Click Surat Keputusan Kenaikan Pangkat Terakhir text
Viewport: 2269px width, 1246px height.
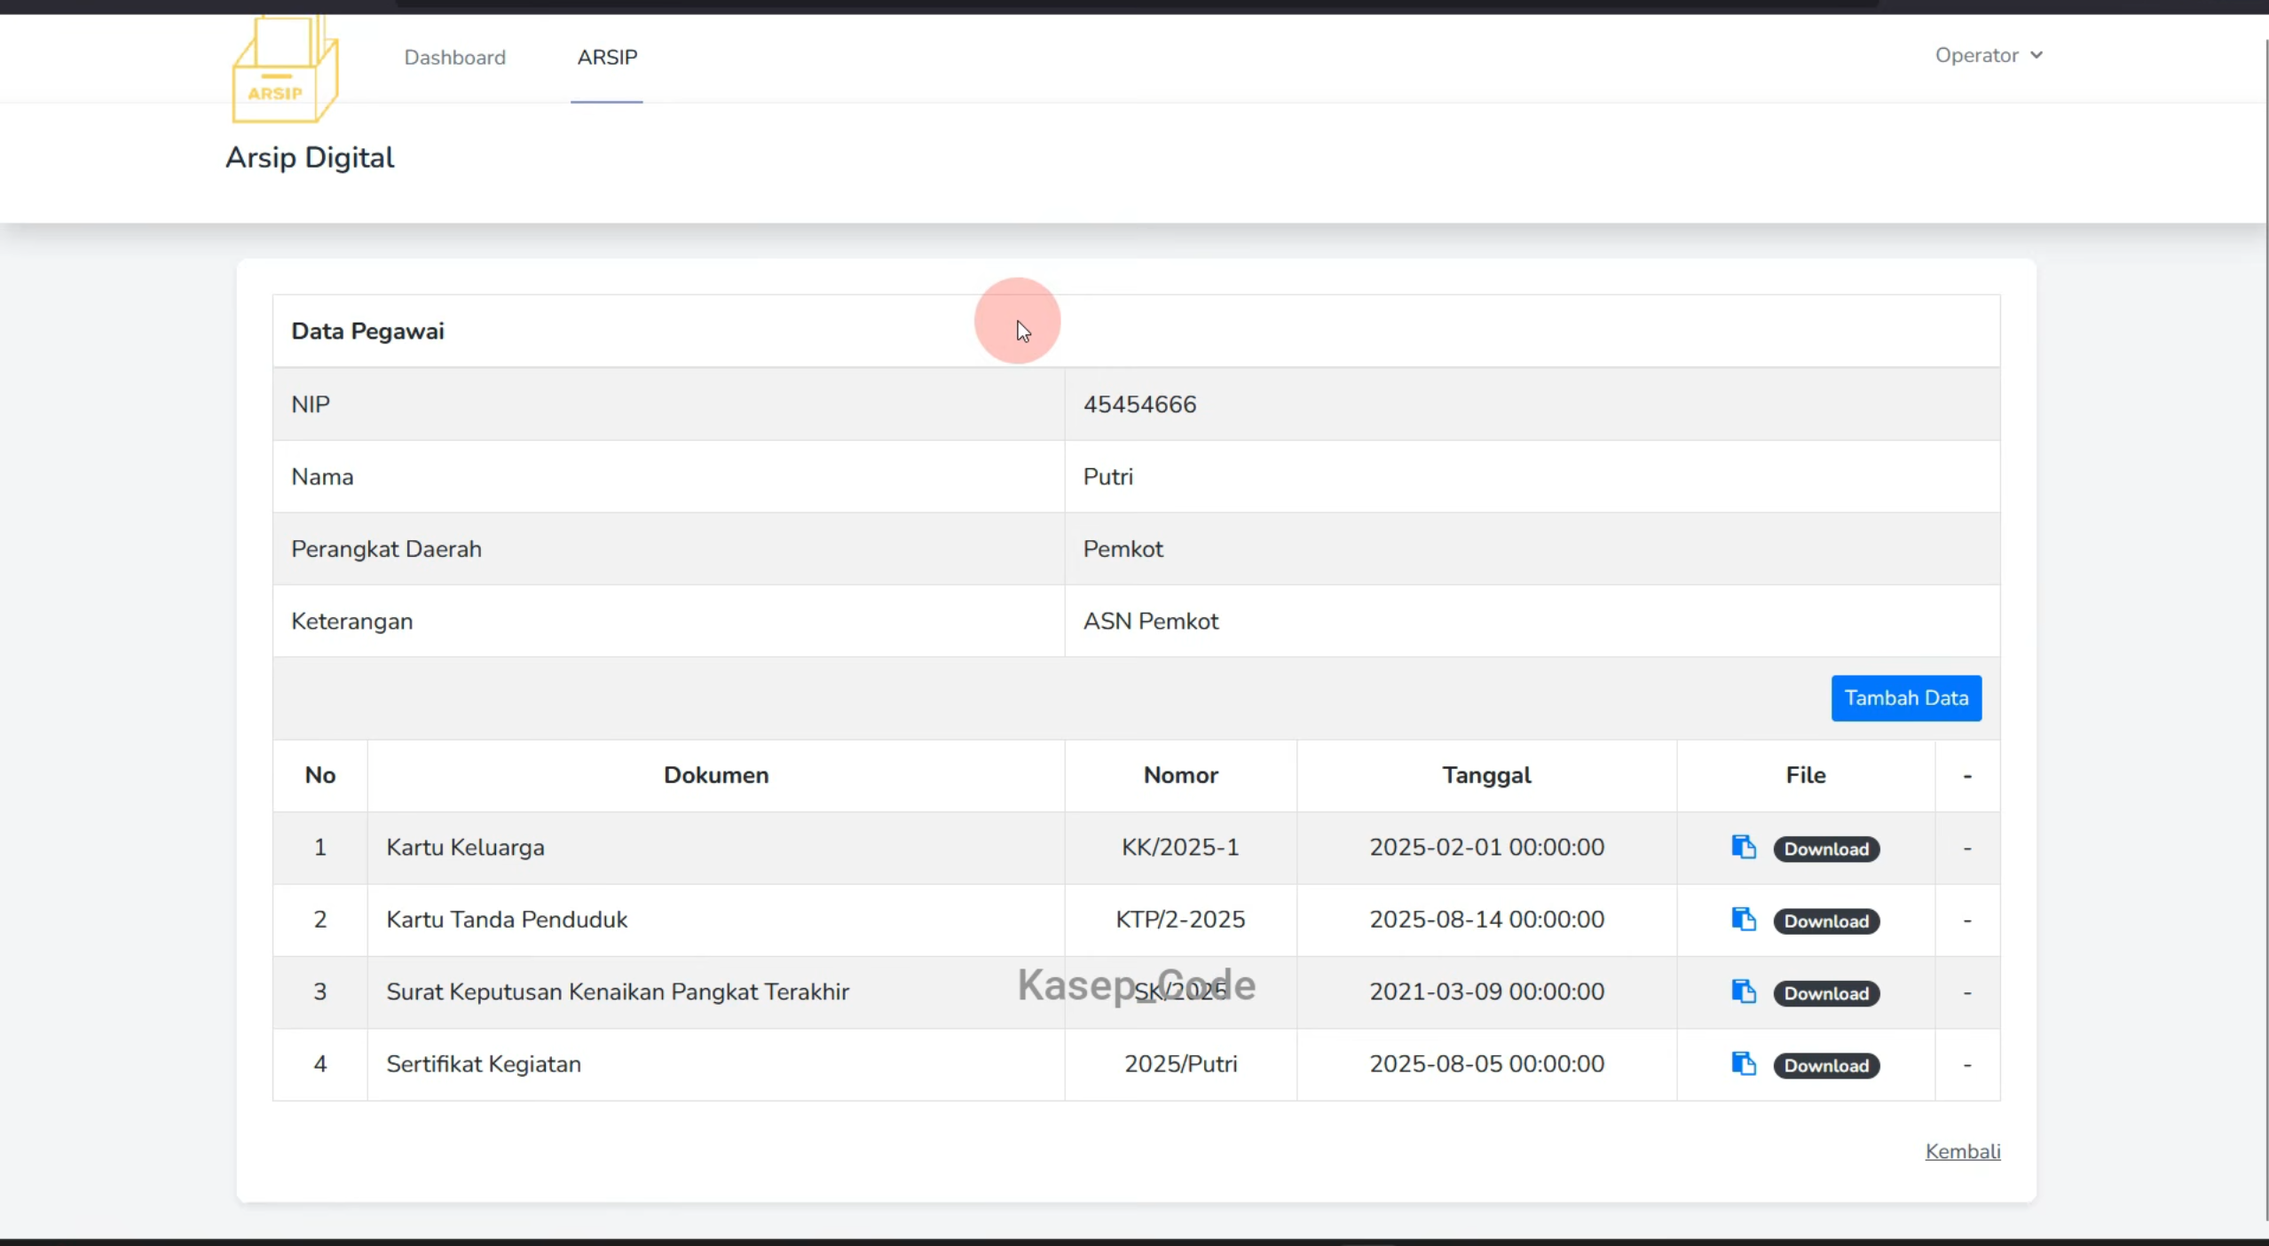click(x=618, y=991)
